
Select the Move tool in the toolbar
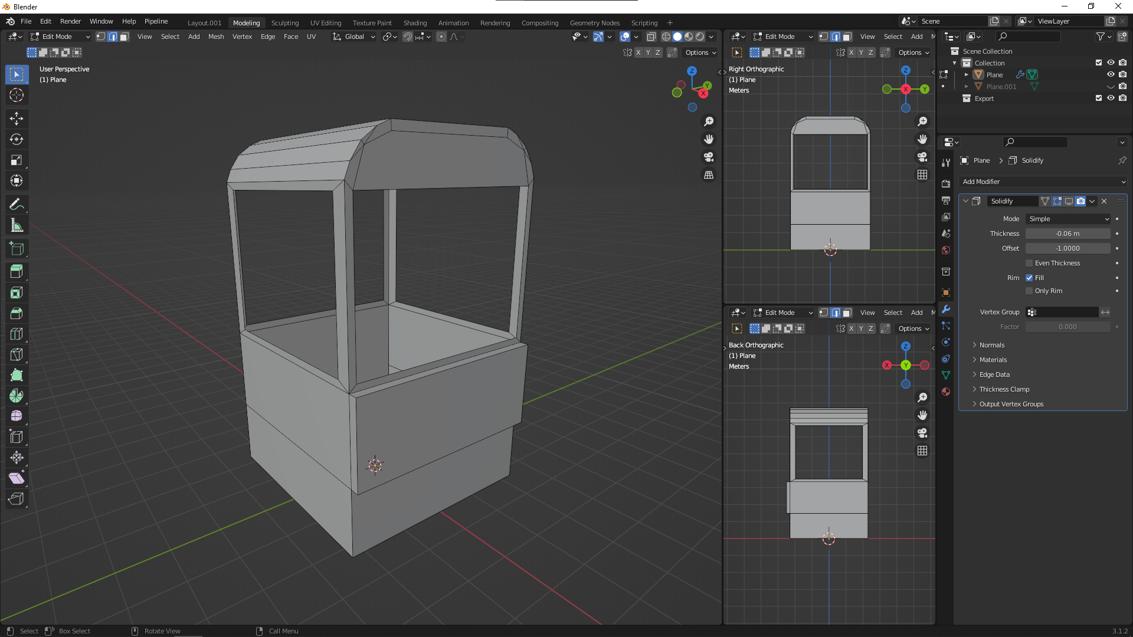[x=17, y=119]
